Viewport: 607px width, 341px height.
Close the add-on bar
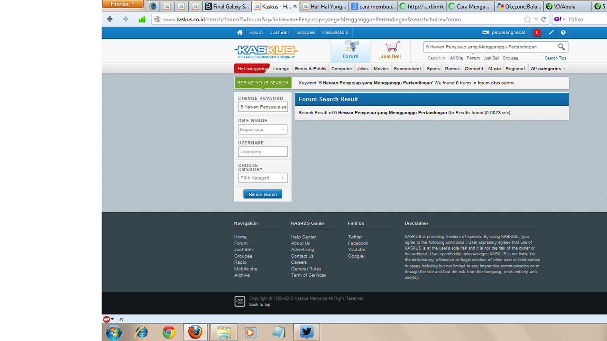[x=121, y=319]
